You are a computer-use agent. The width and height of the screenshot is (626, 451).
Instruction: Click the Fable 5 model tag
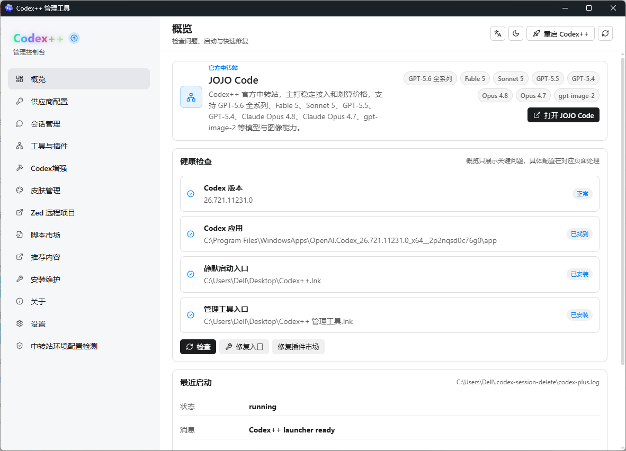tap(475, 79)
